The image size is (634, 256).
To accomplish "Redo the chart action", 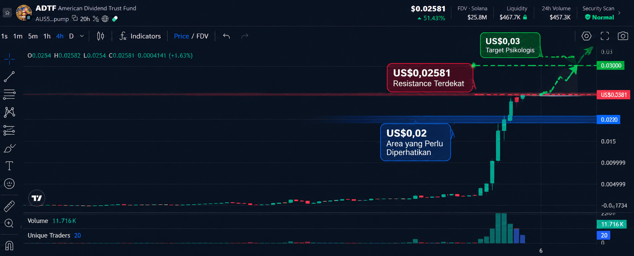I will coord(245,36).
